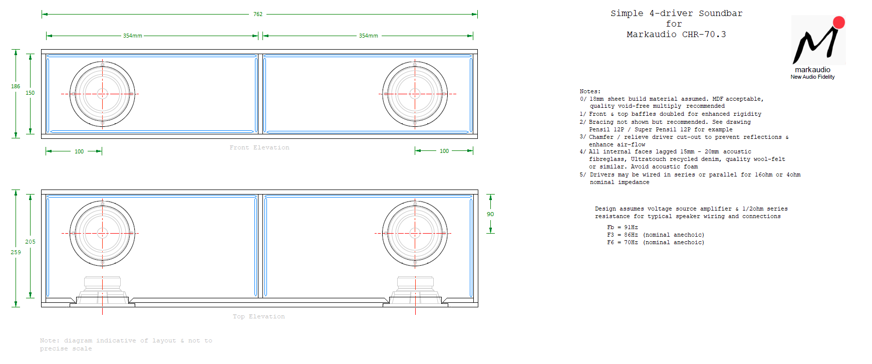Click the Markaudio red-dot M logo
This screenshot has height=364, width=872.
point(818,40)
